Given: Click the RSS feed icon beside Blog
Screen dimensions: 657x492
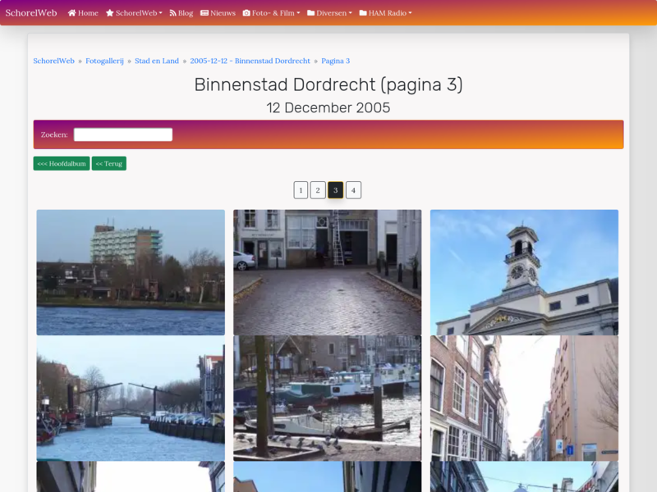Looking at the screenshot, I should pos(172,13).
